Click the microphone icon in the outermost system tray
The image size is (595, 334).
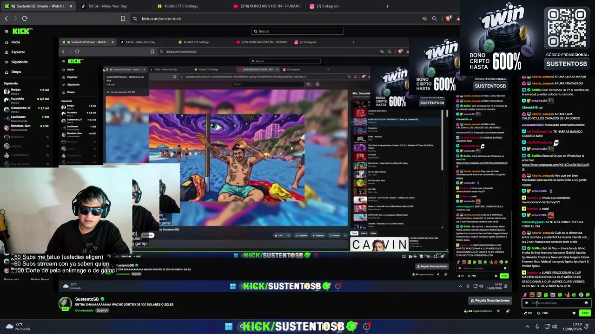tap(537, 327)
